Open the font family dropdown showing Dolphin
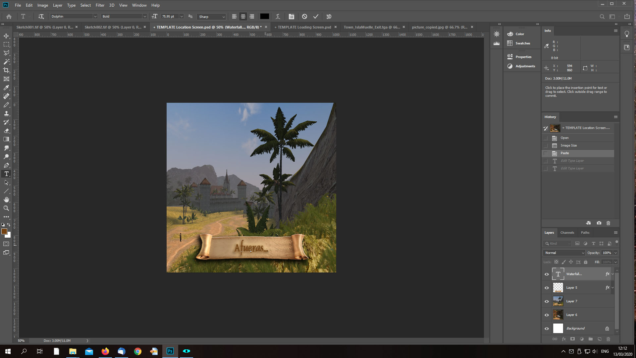This screenshot has height=358, width=636. click(x=95, y=17)
